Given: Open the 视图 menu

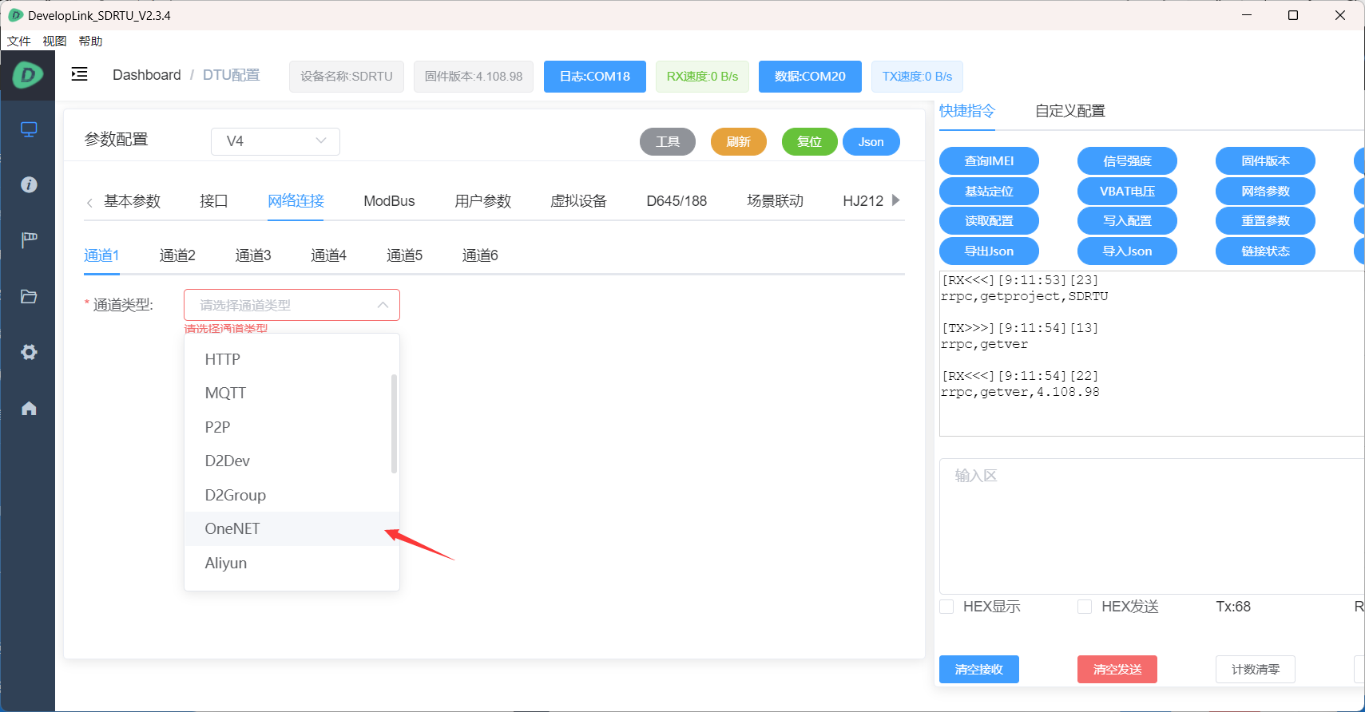Looking at the screenshot, I should tap(54, 41).
